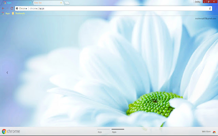Click the Chrome site info icon in address bar
This screenshot has height=136, width=218.
[17, 8]
